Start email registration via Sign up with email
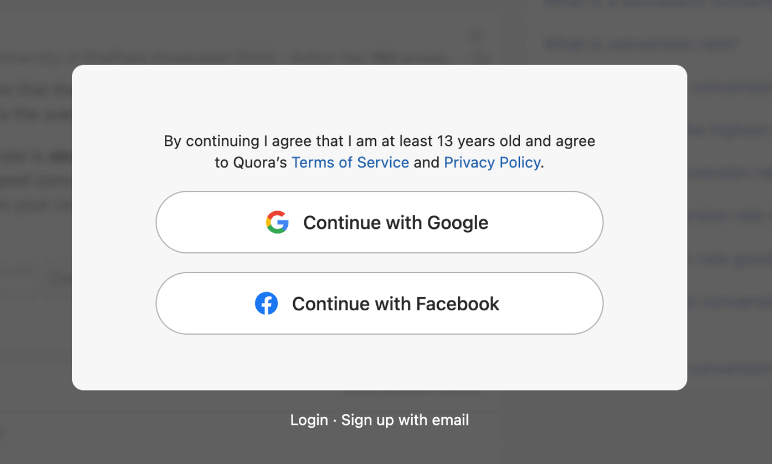Screen dimensions: 772x464 405,420
